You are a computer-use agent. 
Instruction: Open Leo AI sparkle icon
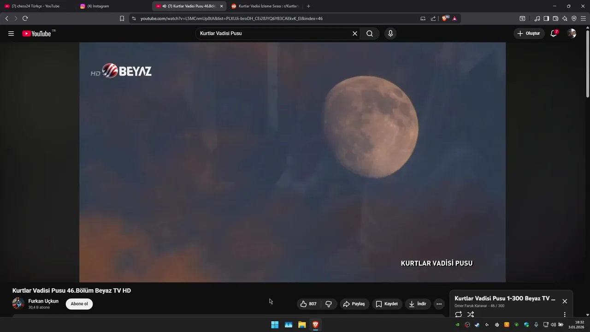pyautogui.click(x=565, y=18)
